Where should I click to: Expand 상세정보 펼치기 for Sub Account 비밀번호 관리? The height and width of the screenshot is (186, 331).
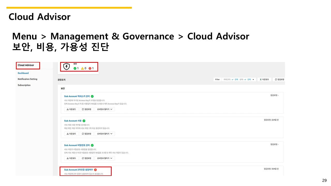pos(105,158)
